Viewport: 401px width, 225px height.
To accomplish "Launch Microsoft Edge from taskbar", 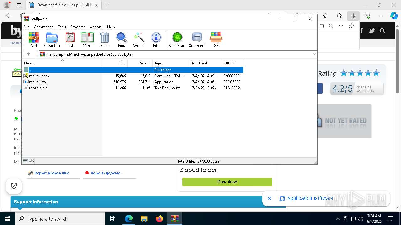I will 129,219.
